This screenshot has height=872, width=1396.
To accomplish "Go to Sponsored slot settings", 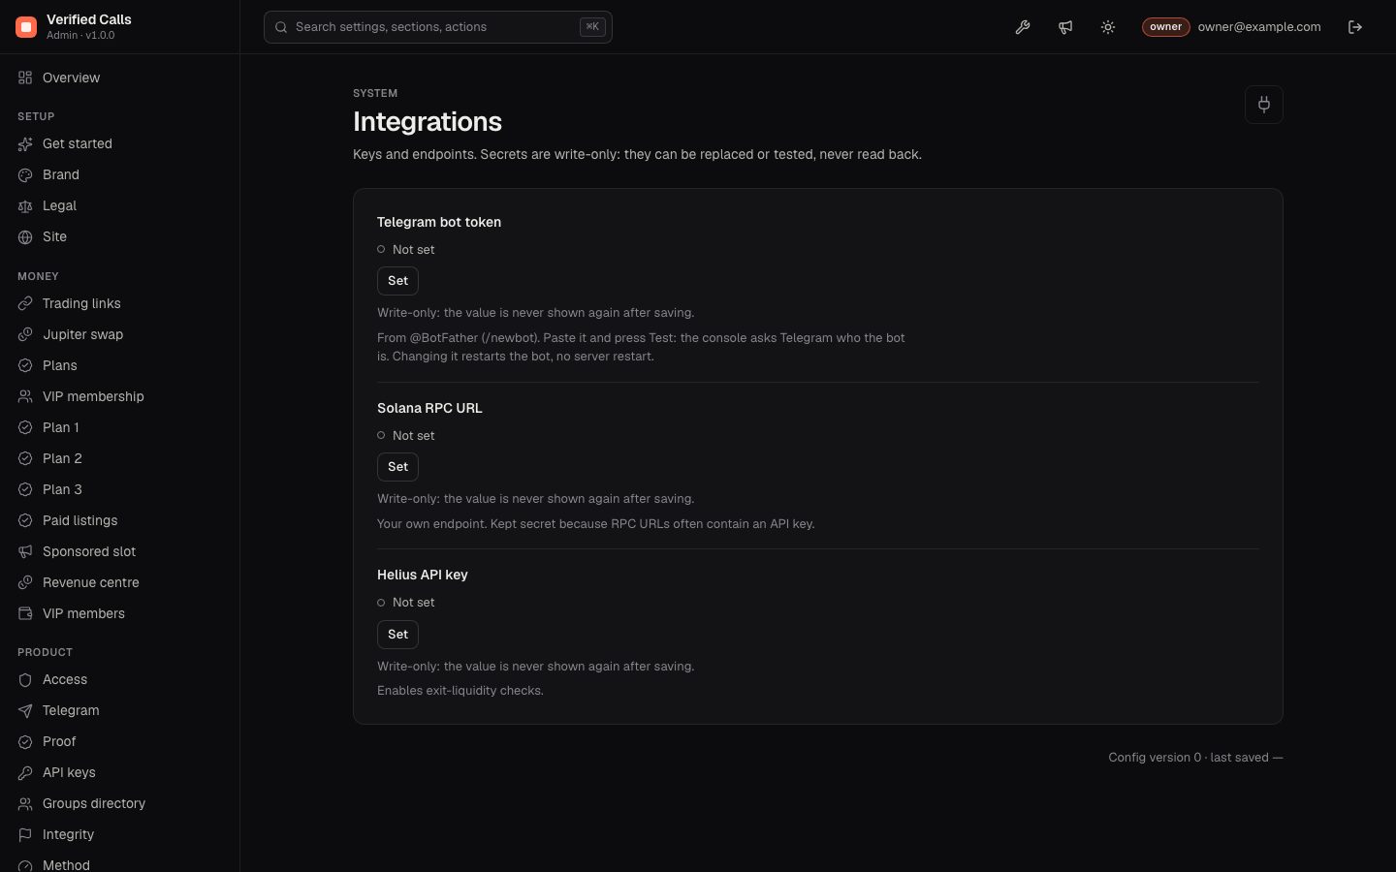I will [x=119, y=551].
